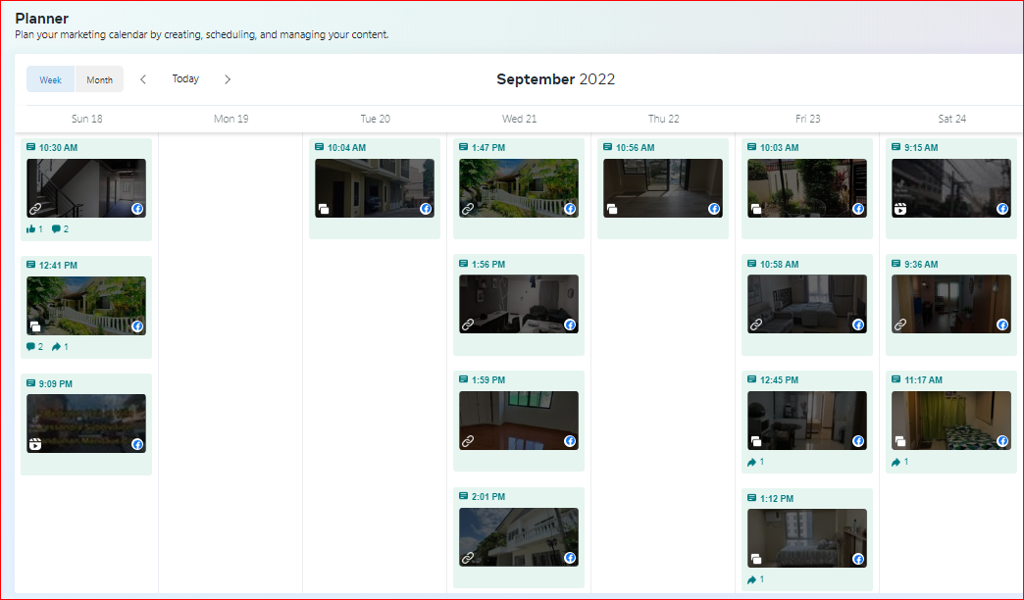Open the Sun 12:41 PM post thumbnail
Screen dimensions: 1024x600
(x=86, y=306)
